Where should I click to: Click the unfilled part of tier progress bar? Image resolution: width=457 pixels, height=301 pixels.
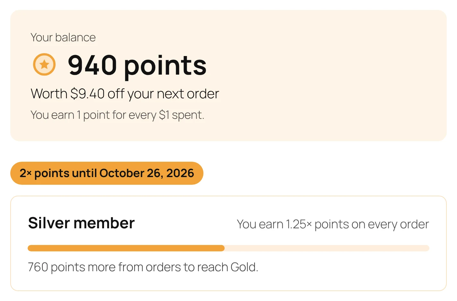[327, 248]
